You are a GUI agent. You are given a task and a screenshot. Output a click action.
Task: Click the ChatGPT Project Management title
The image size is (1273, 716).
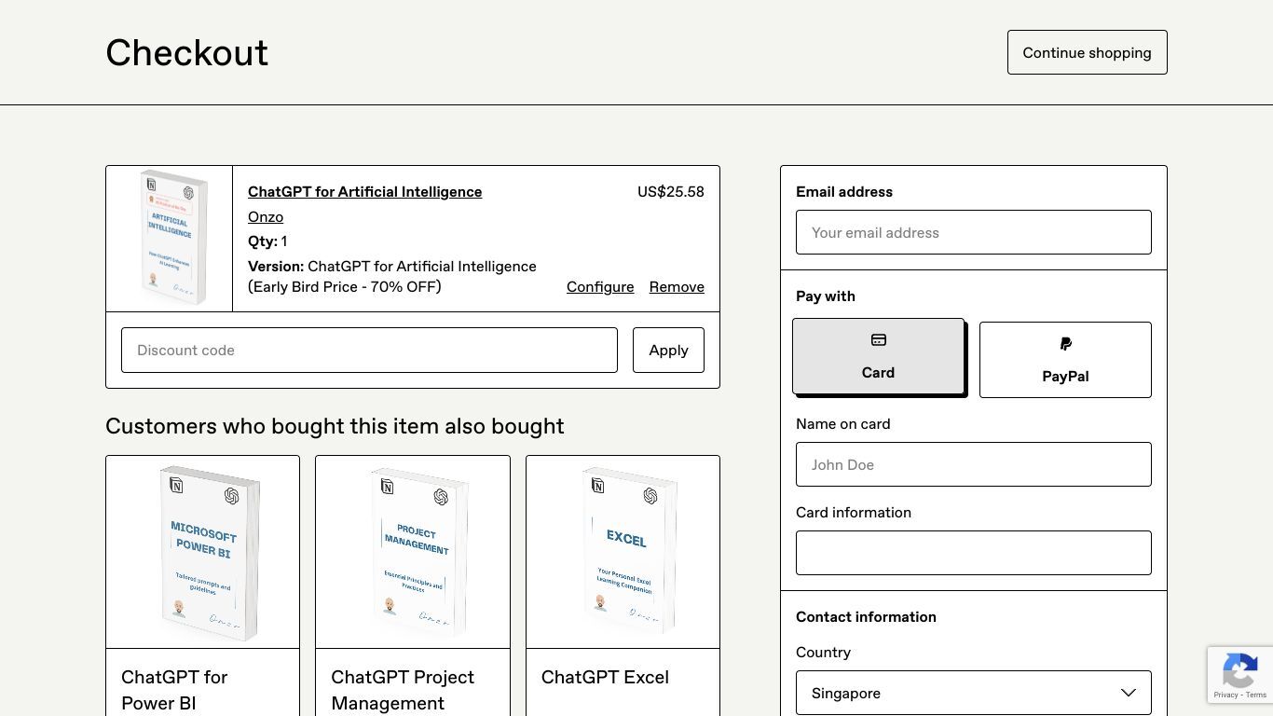403,690
